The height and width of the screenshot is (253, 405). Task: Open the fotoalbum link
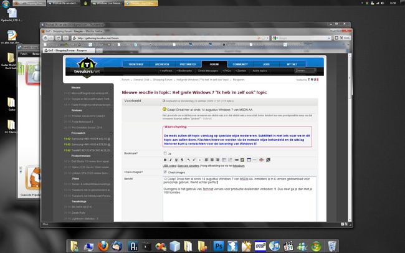click(239, 166)
